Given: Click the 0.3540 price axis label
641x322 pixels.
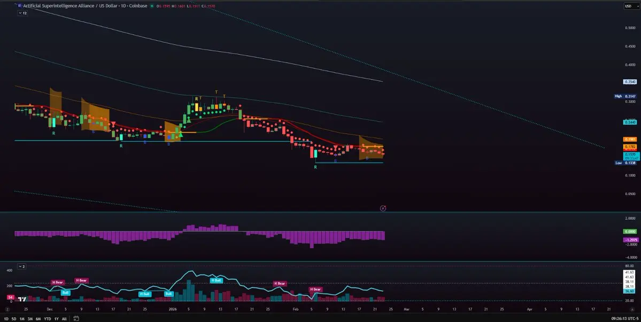Looking at the screenshot, I should tap(630, 82).
